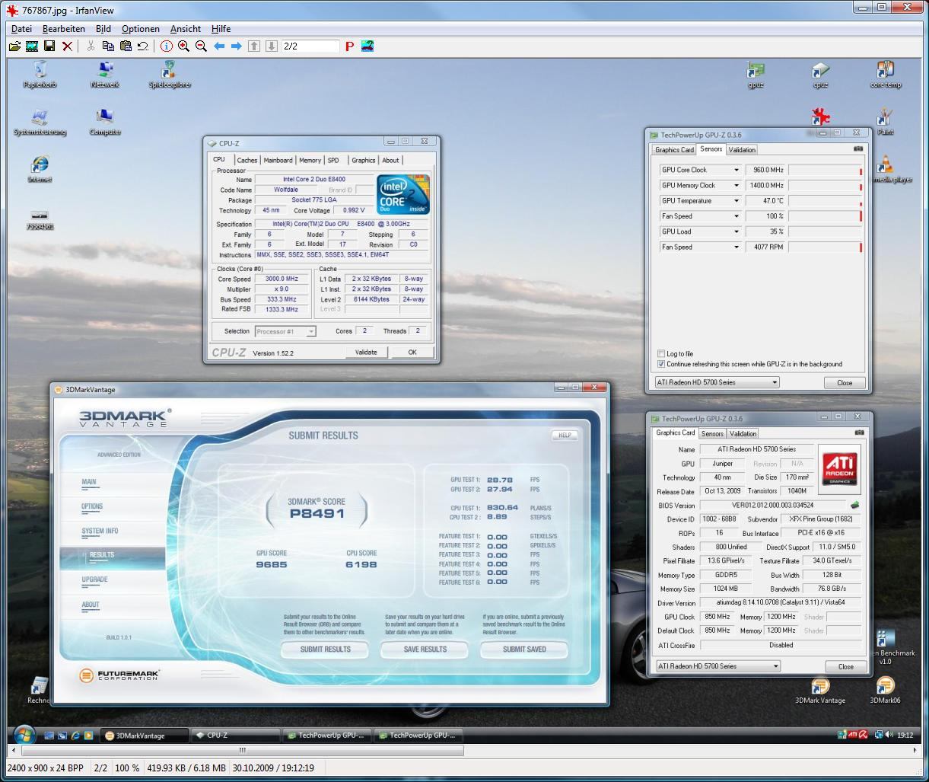Open IrfanView properties with the red P
This screenshot has height=782, width=929.
click(349, 46)
